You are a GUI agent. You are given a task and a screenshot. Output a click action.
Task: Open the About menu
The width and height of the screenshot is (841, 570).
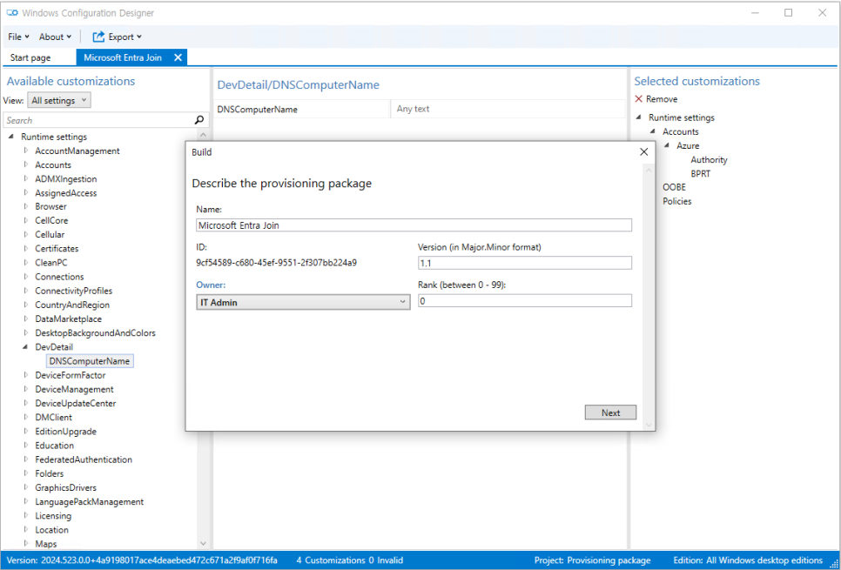point(55,37)
